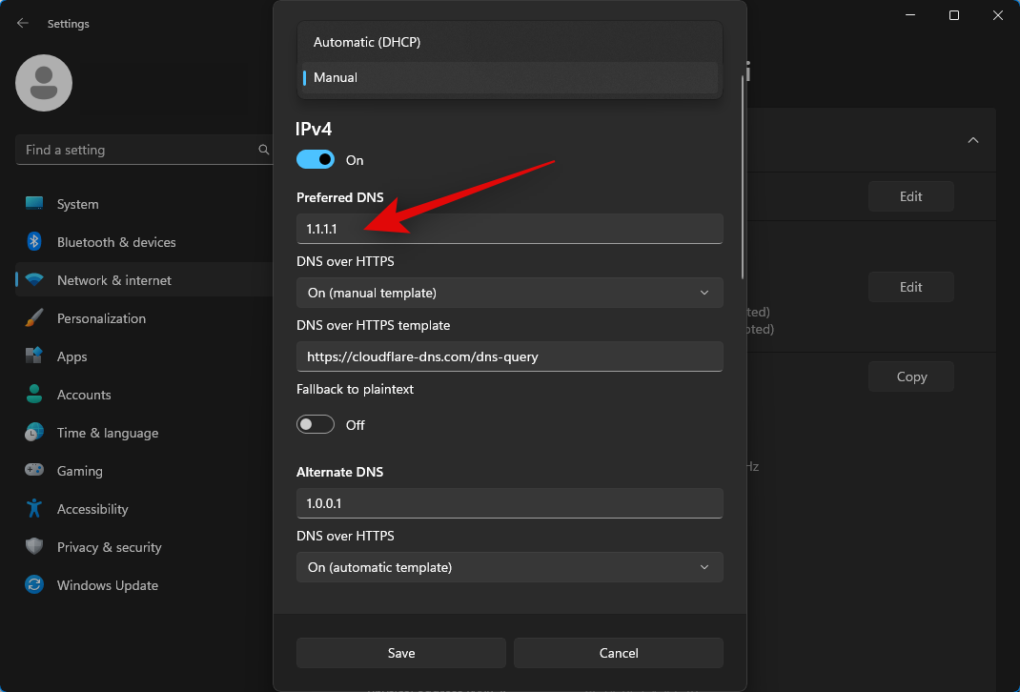Focus the DNS over HTTPS template field
The image size is (1020, 692).
coord(509,356)
